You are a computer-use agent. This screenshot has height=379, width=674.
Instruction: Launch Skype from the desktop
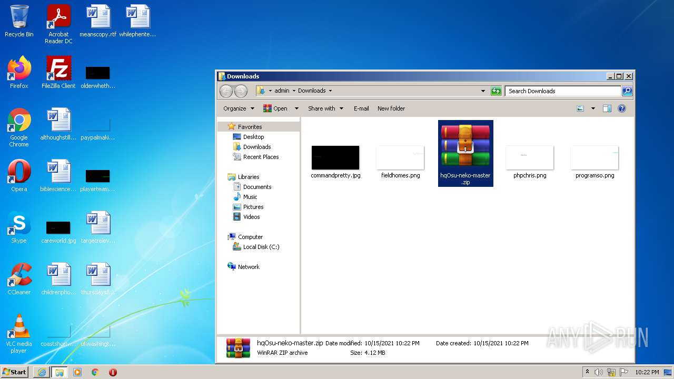coord(19,227)
